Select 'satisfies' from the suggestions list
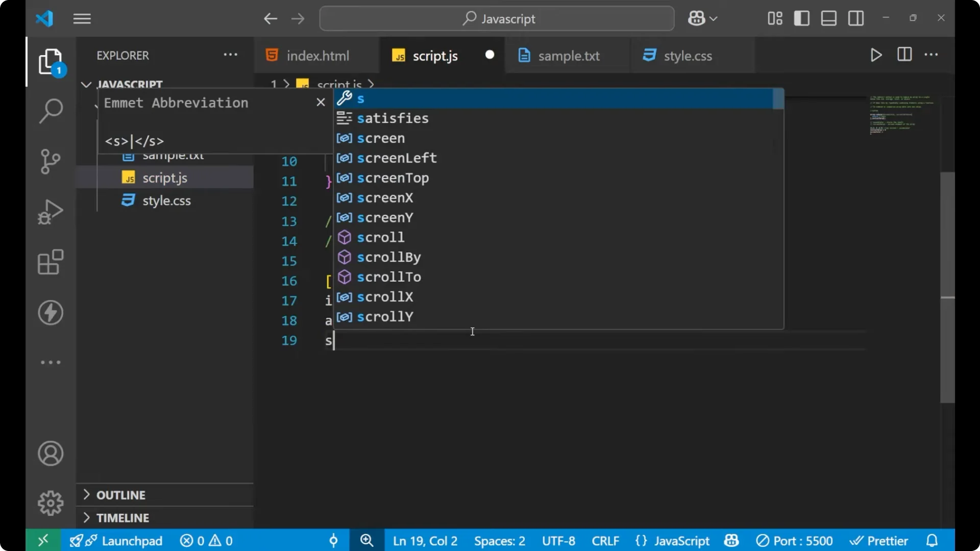980x551 pixels. point(393,118)
